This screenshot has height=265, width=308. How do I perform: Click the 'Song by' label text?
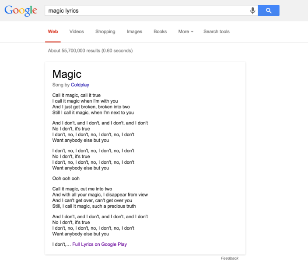click(61, 85)
